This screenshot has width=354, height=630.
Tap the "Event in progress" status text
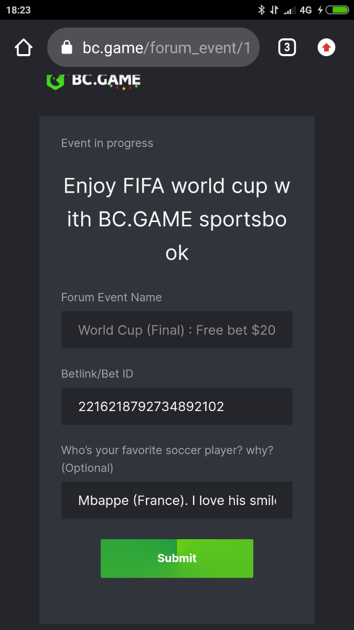[107, 143]
